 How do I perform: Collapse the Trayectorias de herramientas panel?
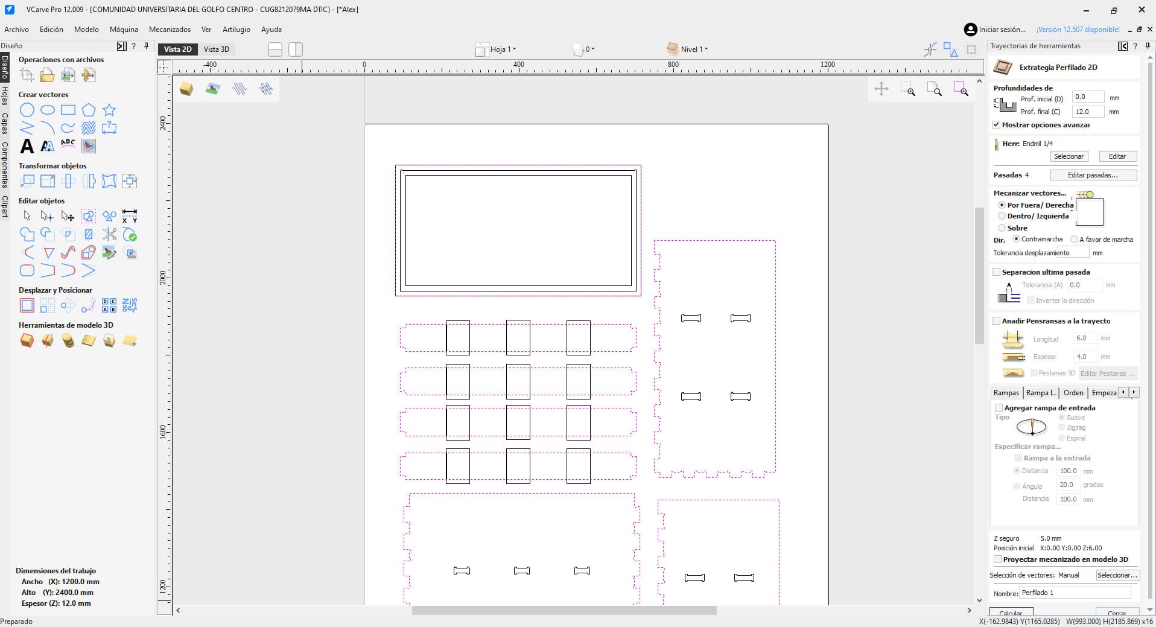[1122, 46]
